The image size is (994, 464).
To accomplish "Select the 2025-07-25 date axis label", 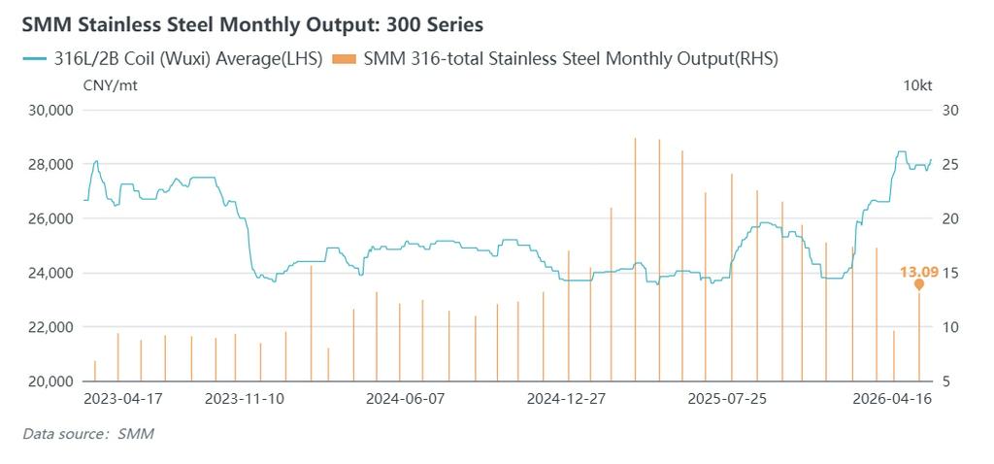I will pyautogui.click(x=727, y=399).
